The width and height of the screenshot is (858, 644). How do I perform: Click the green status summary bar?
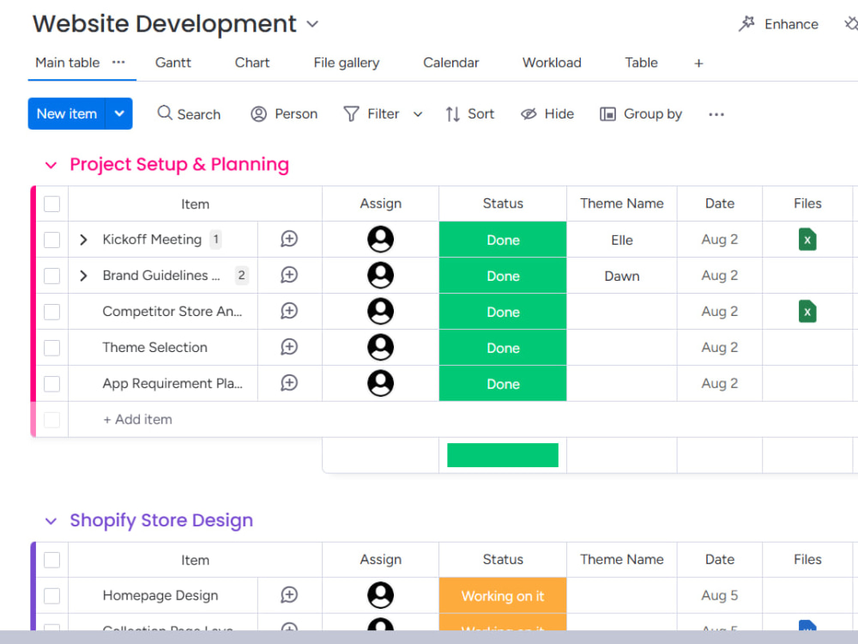[x=502, y=454]
